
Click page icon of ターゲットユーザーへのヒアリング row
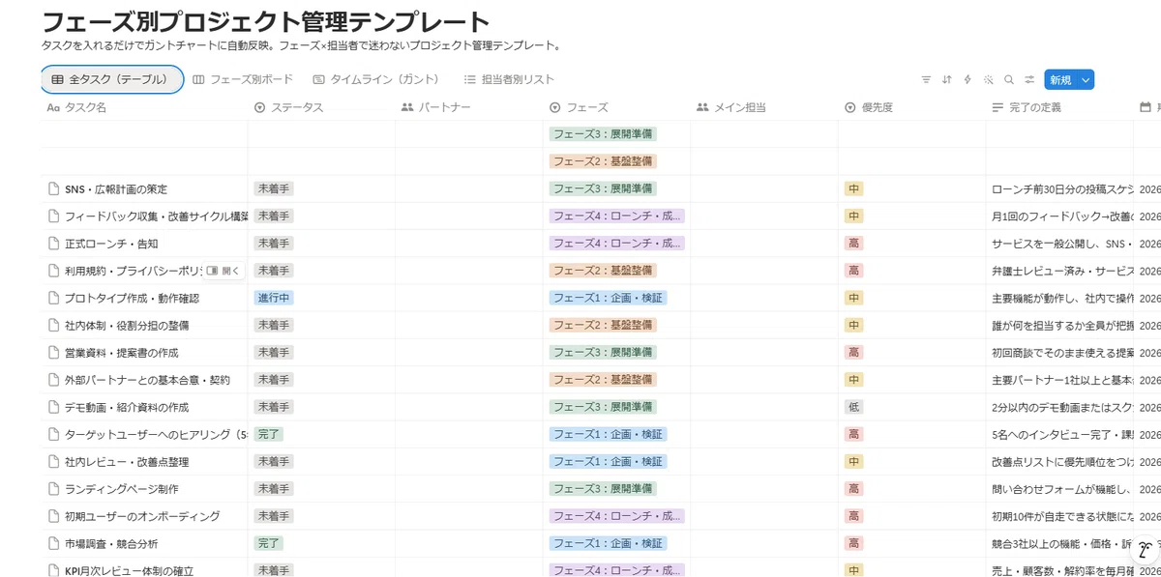[x=54, y=434]
